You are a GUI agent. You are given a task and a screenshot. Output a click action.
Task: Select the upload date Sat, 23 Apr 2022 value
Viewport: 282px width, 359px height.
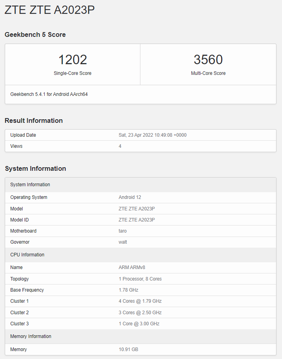[x=152, y=135]
